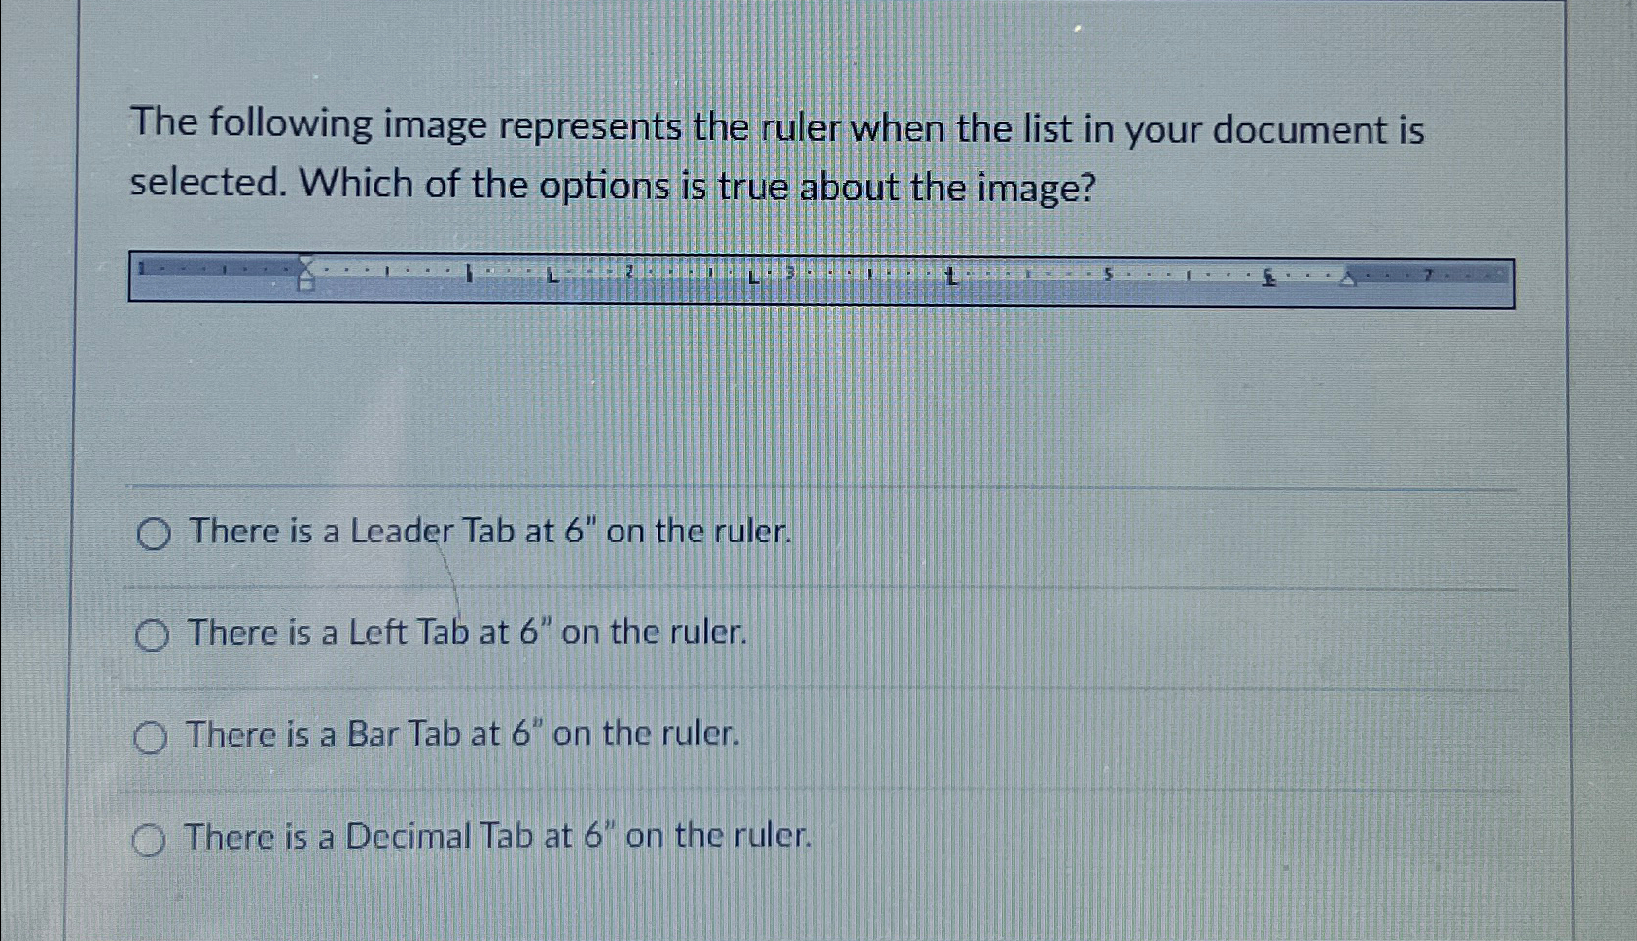Select the Bar Tab at 6 inches answer
The image size is (1637, 941).
pyautogui.click(x=153, y=738)
